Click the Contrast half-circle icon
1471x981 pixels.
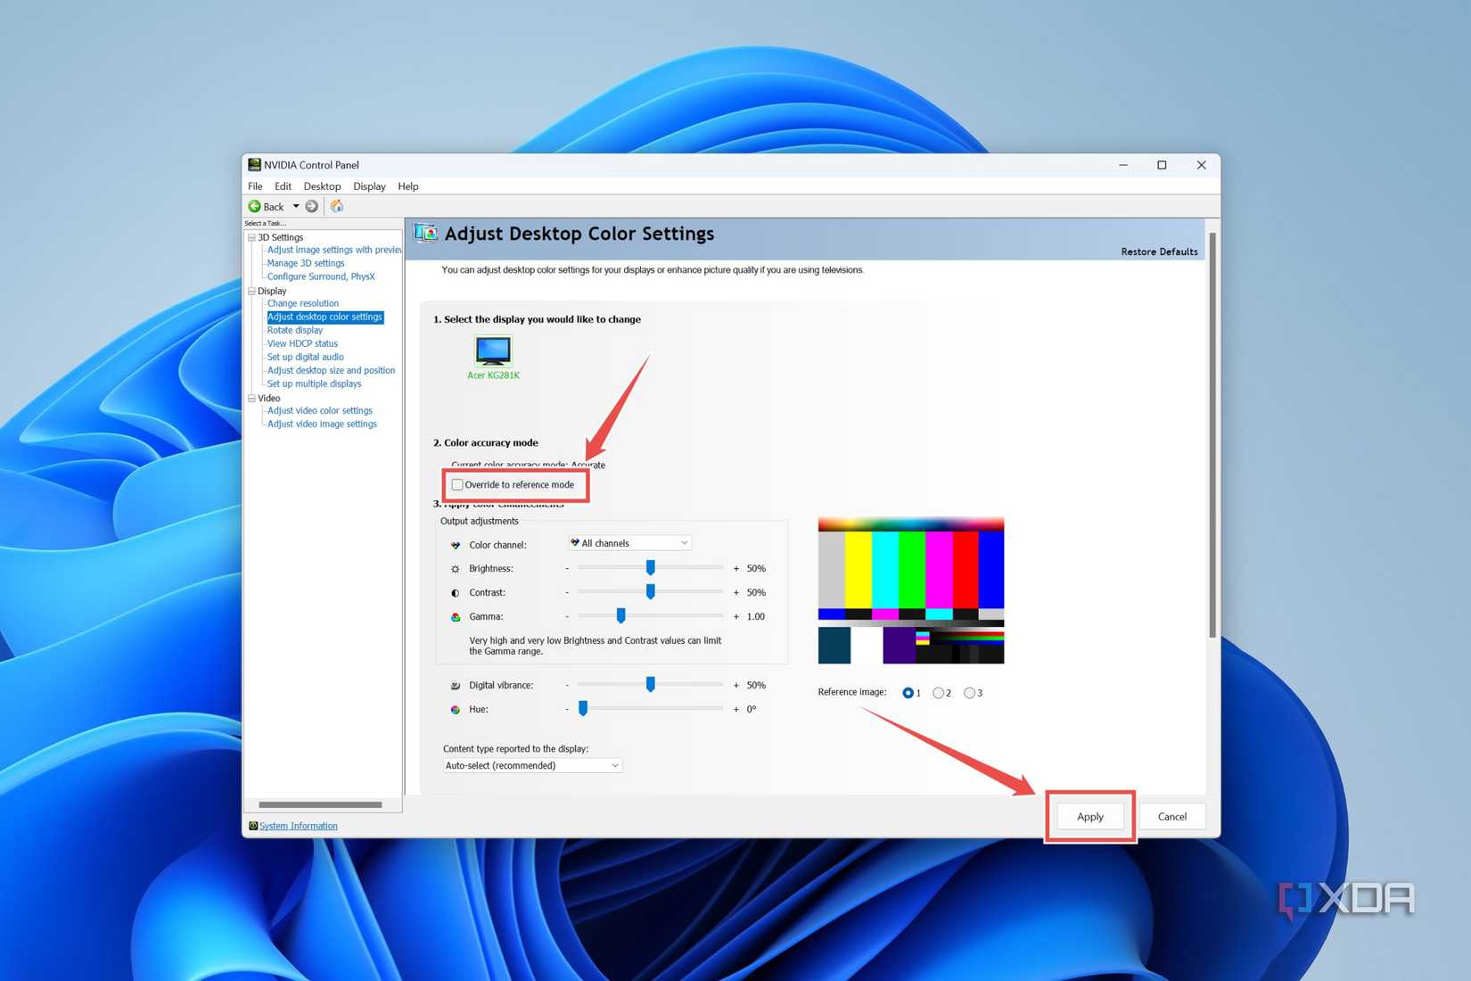click(455, 592)
